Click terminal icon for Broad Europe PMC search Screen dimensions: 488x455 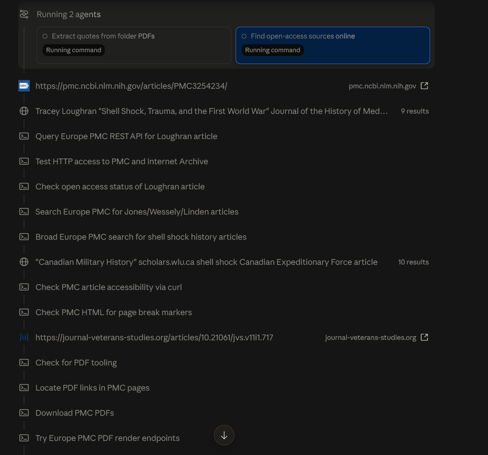[x=24, y=237]
